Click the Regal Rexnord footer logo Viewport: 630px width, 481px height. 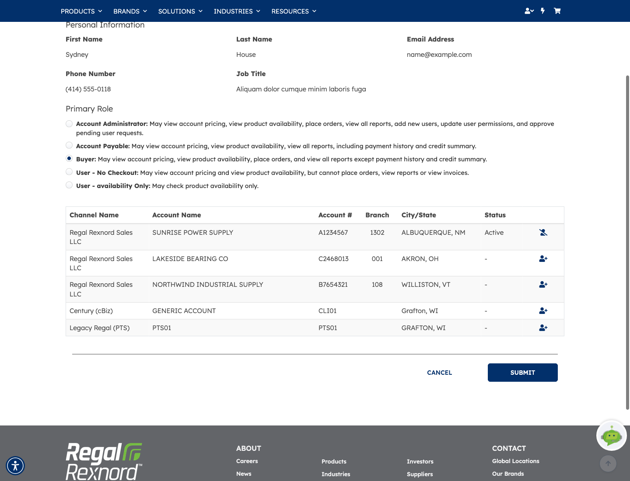coord(104,461)
